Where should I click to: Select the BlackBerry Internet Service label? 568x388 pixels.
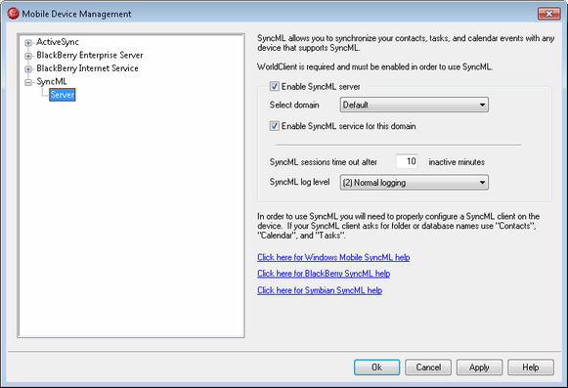(x=87, y=68)
